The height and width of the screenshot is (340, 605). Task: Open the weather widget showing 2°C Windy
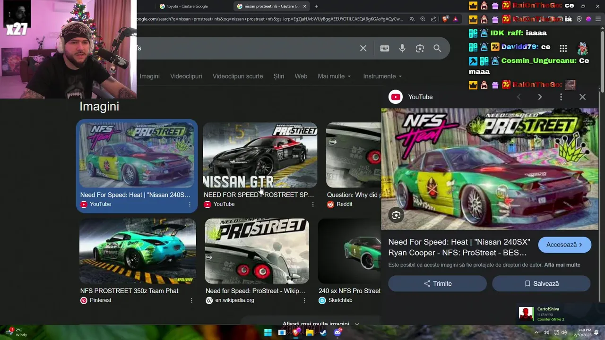(17, 332)
